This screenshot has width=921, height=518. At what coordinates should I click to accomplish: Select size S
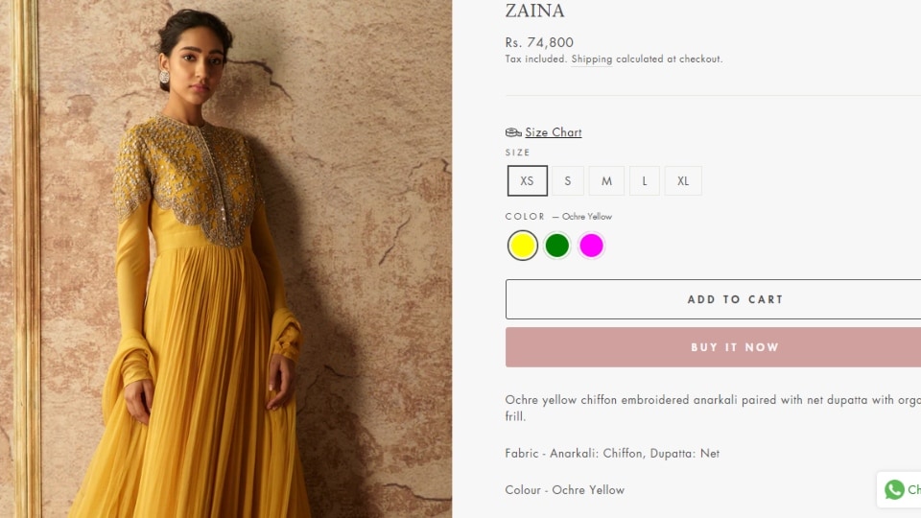(567, 181)
